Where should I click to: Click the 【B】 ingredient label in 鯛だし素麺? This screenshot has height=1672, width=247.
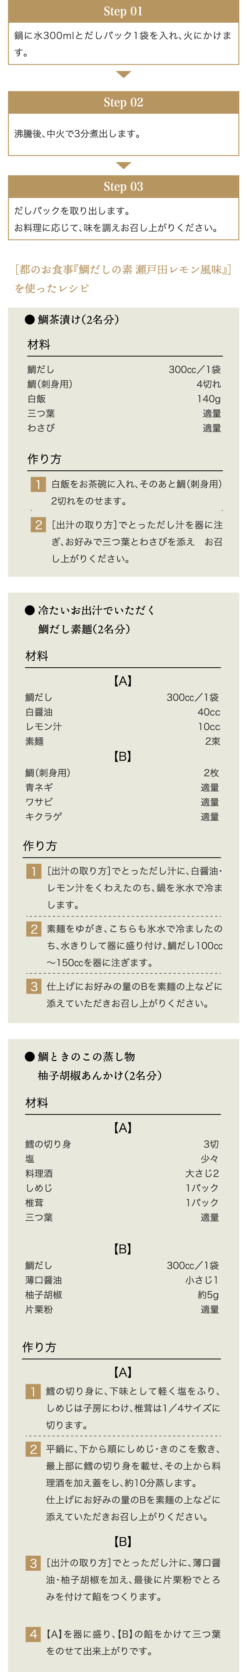coord(123,756)
